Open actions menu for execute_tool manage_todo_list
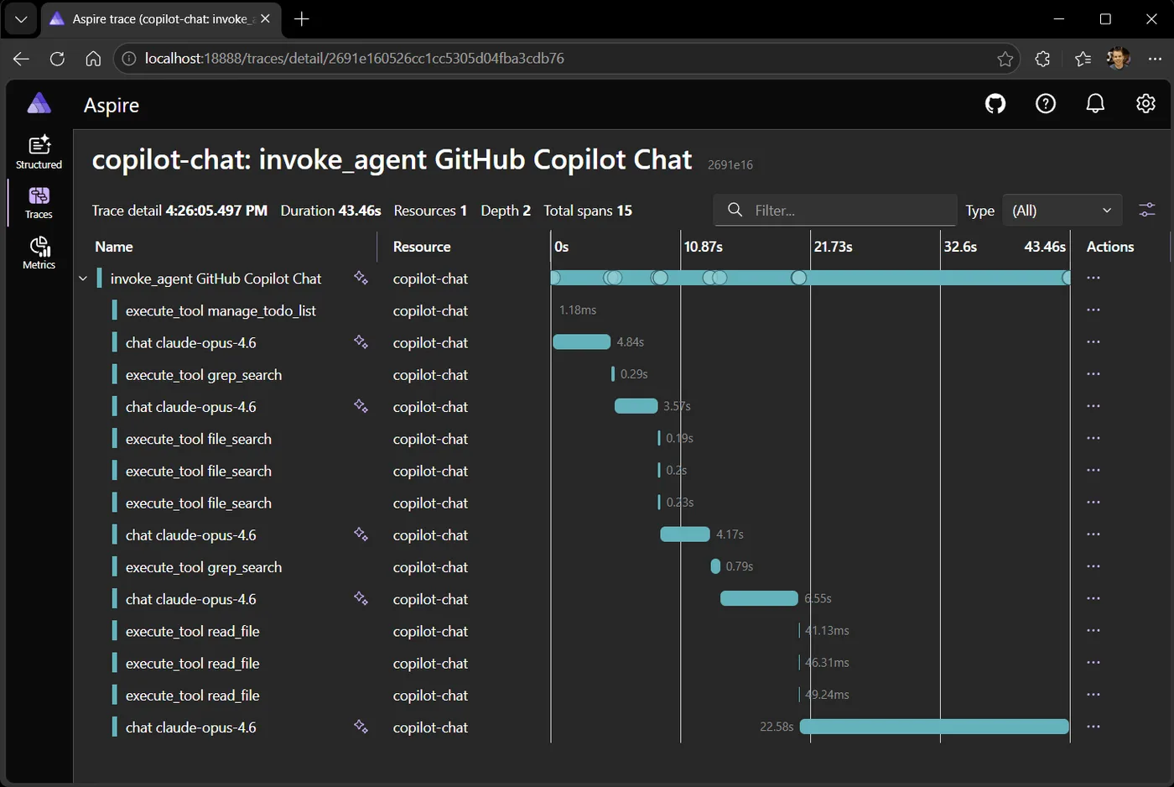Screen dimensions: 1174x787 pos(1093,310)
